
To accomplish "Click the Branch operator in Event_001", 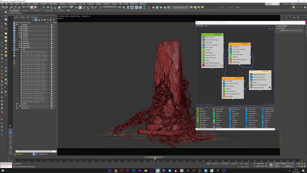I will point(207,60).
